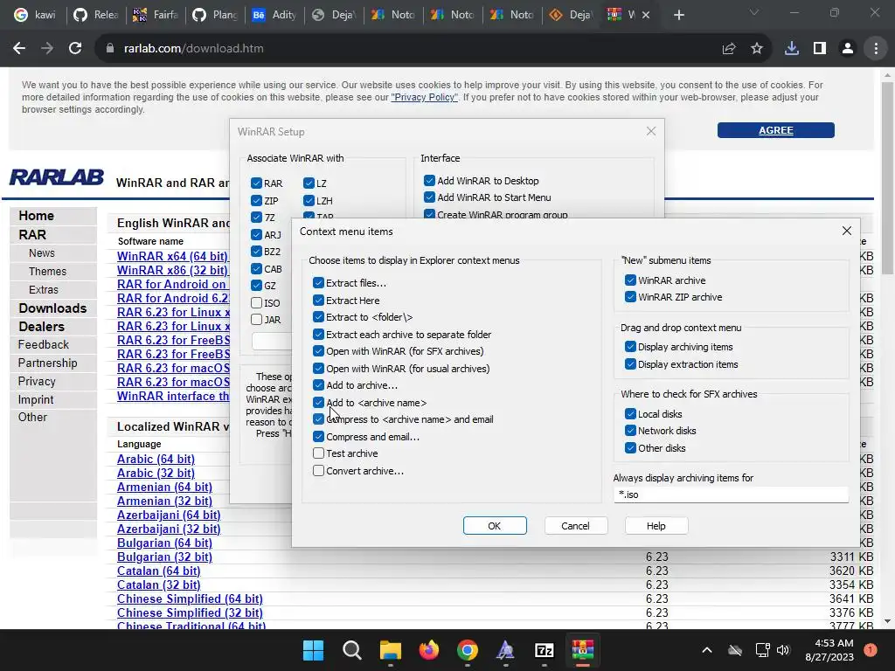Open taskbar Search icon

click(351, 650)
